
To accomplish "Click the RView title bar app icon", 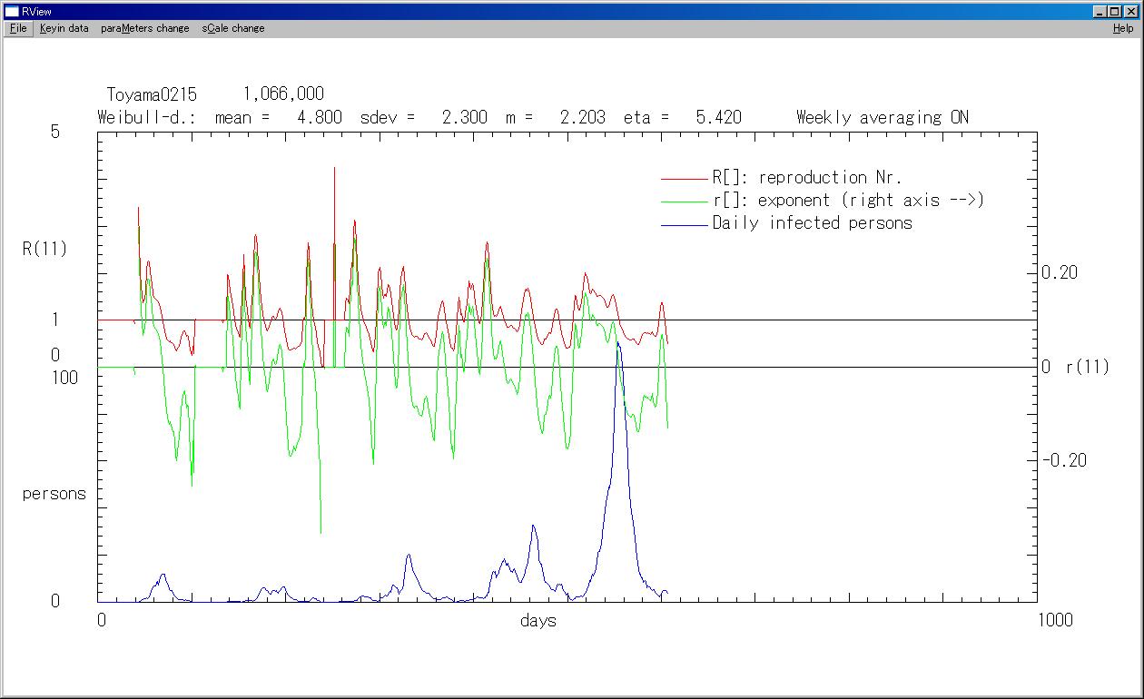I will point(12,12).
